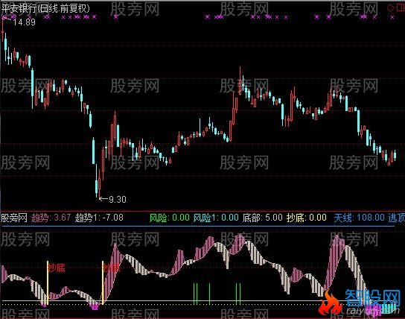
Task: Click the 平安银行(日线 前复权) chart title
Action: point(45,8)
